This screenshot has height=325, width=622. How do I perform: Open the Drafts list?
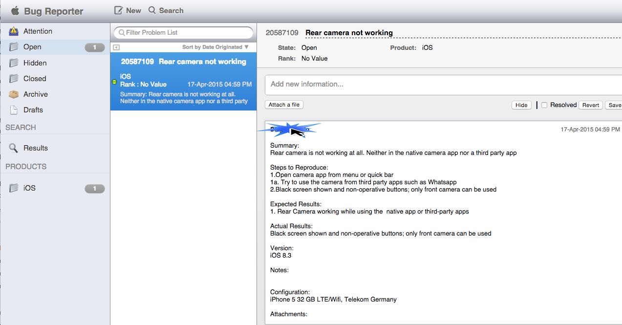55,110
